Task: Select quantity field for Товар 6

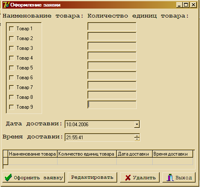Action: (112, 76)
